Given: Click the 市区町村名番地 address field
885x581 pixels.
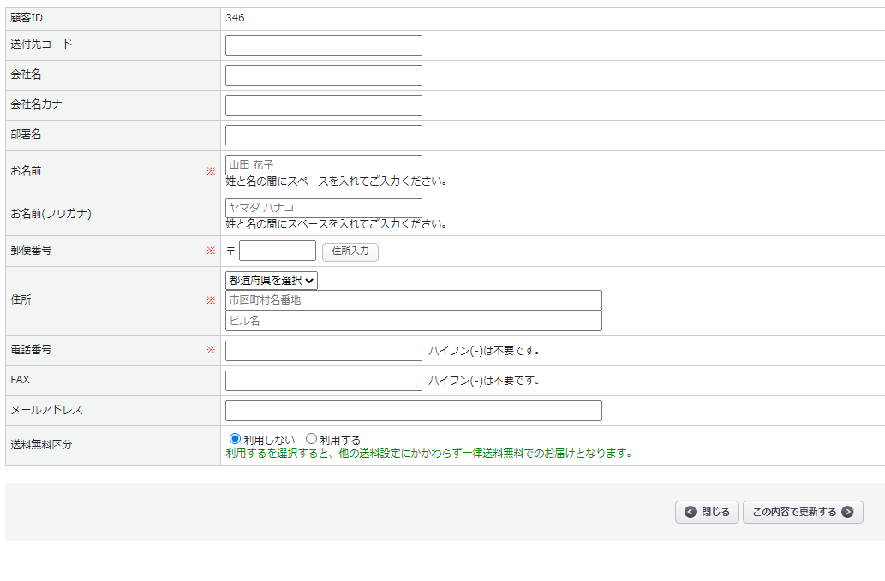Looking at the screenshot, I should coord(414,300).
